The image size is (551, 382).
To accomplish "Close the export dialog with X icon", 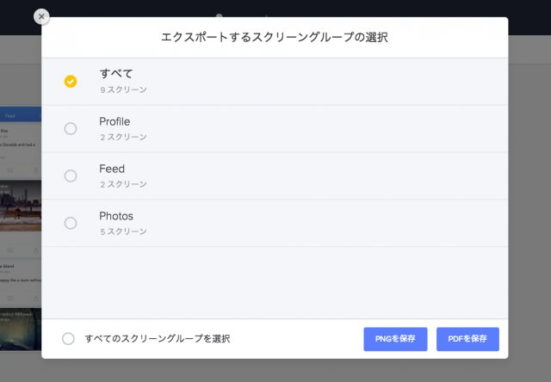I will tap(41, 16).
